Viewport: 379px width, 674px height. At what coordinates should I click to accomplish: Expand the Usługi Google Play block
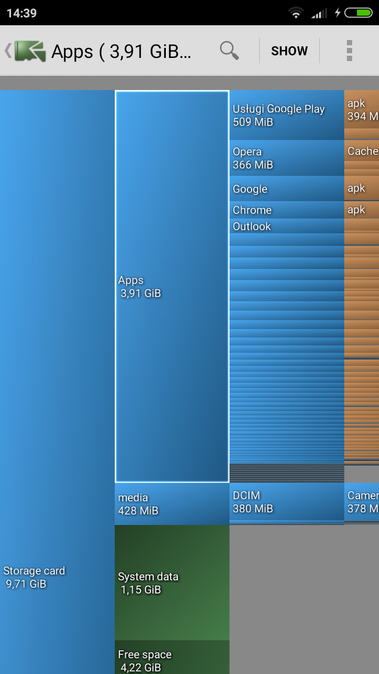286,115
